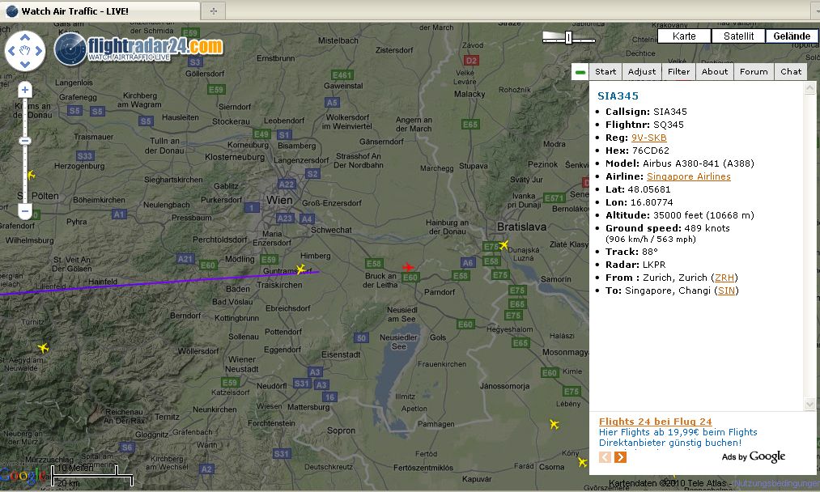Open the Start tab
Viewport: 820px width, 492px height.
tap(605, 72)
